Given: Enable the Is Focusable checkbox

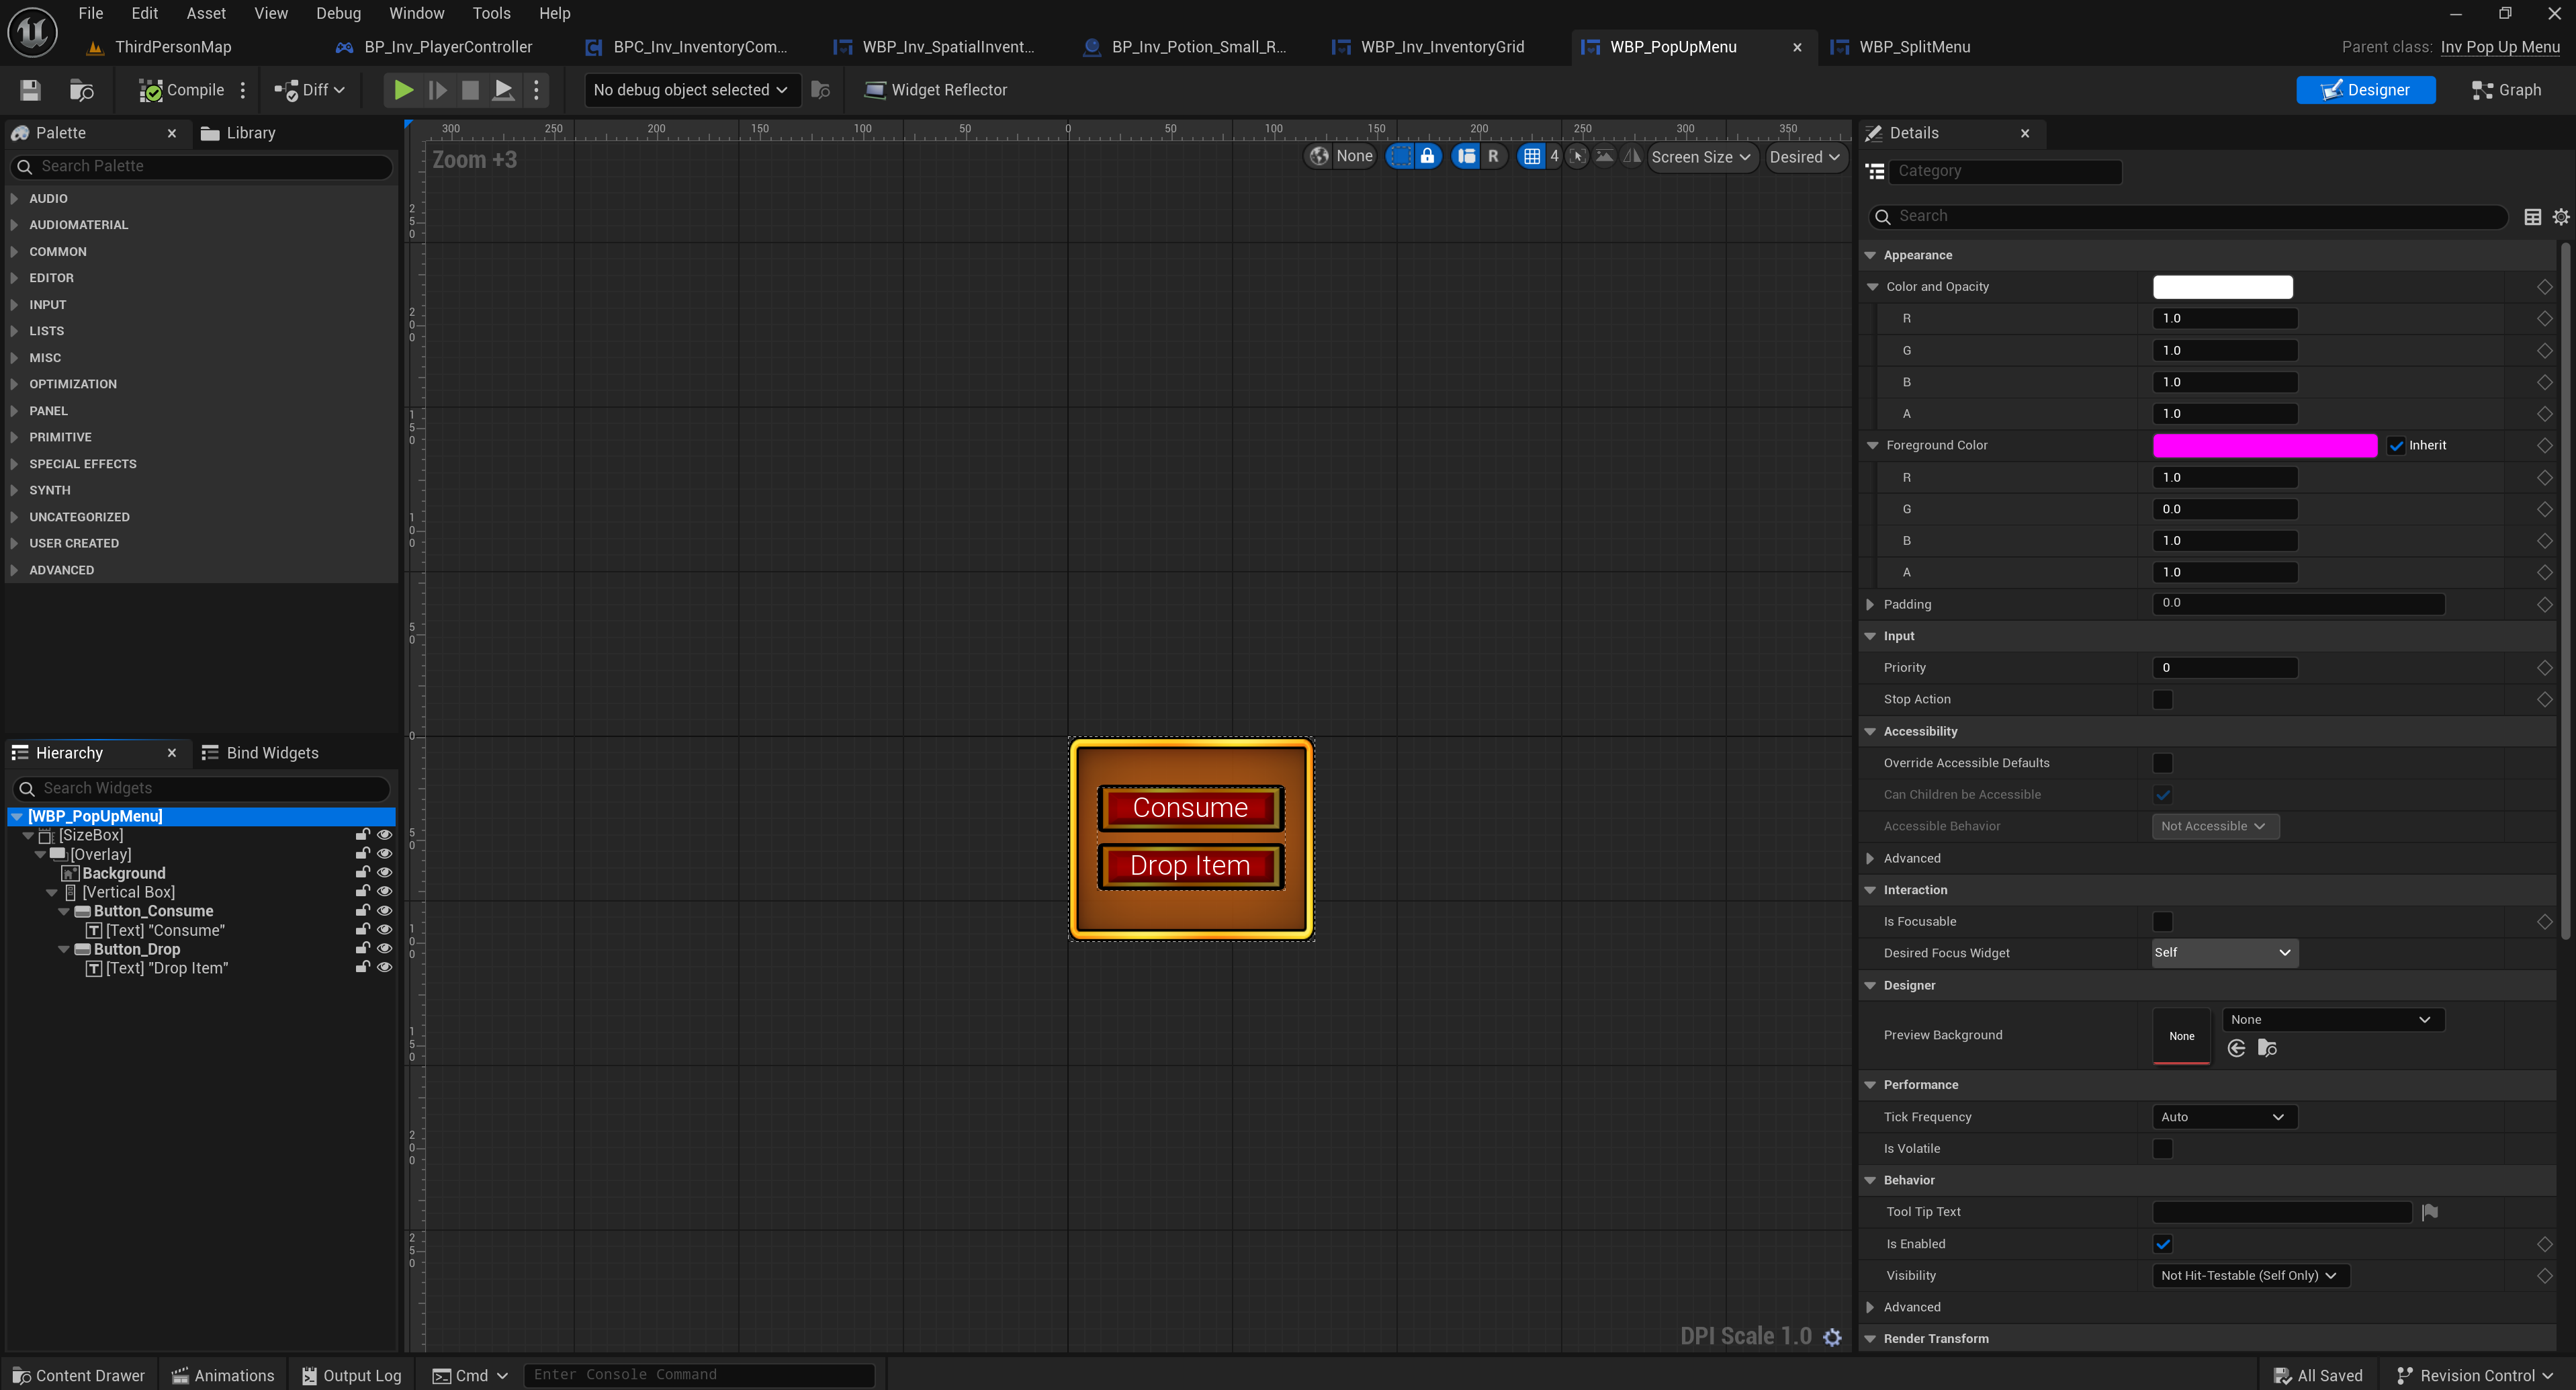Looking at the screenshot, I should [x=2162, y=921].
